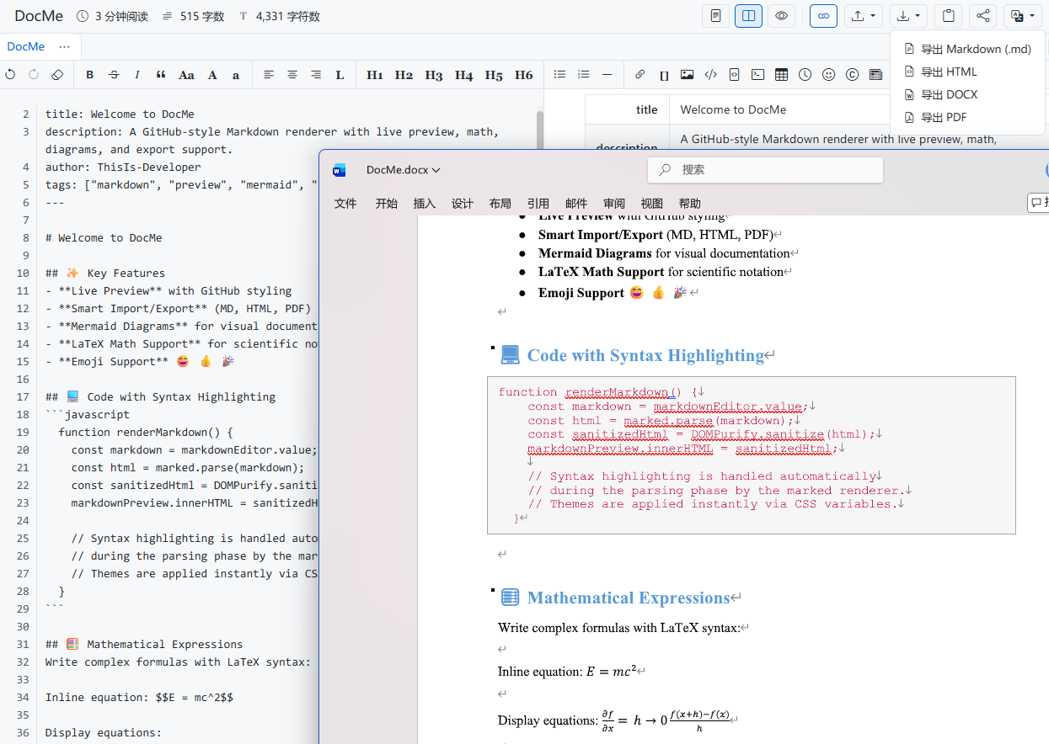Open the 视图 tab in Word
The height and width of the screenshot is (744, 1049).
652,204
